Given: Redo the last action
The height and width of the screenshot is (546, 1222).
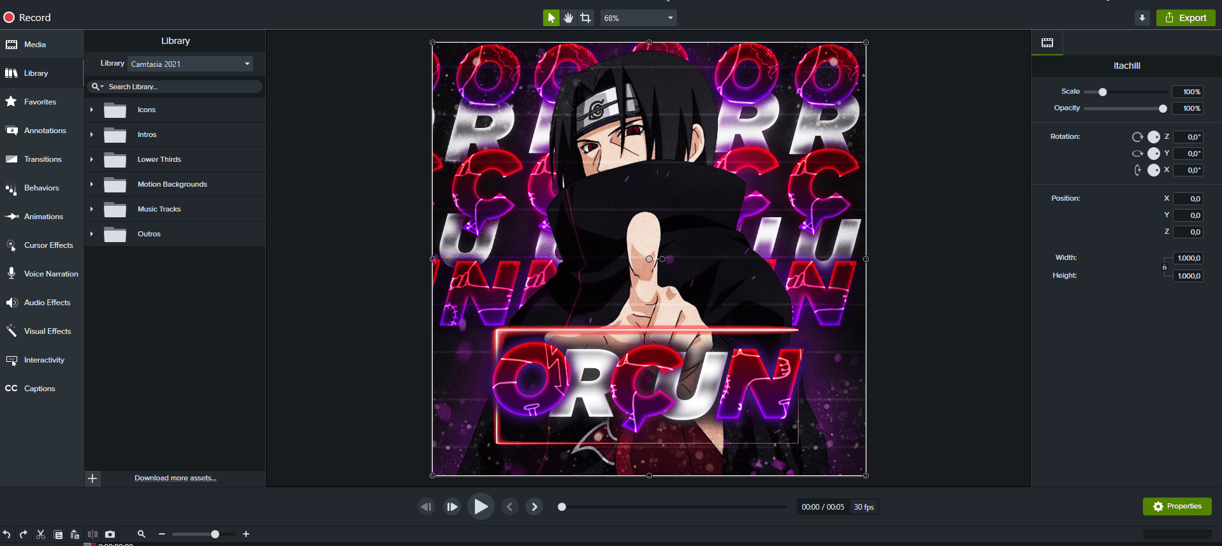Looking at the screenshot, I should (x=24, y=535).
